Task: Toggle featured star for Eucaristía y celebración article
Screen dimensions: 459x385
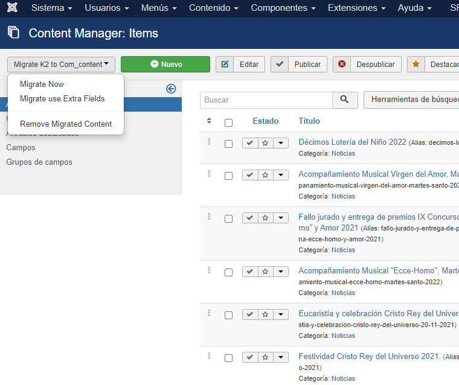Action: click(265, 314)
